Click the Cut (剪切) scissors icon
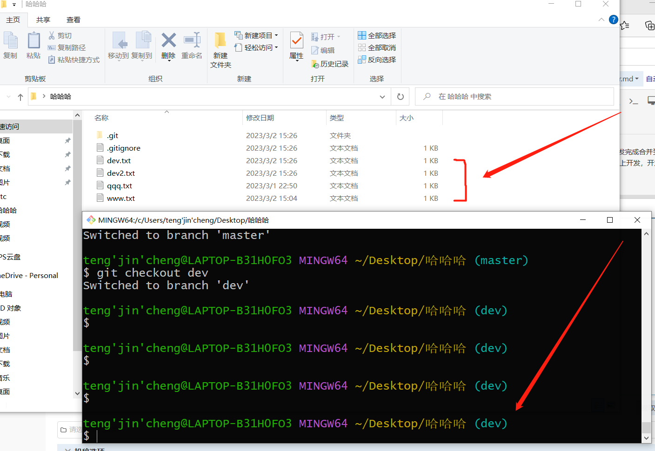The height and width of the screenshot is (451, 655). 52,35
